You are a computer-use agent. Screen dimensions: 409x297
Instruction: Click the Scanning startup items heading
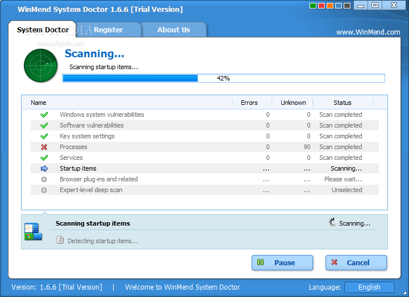pos(93,223)
